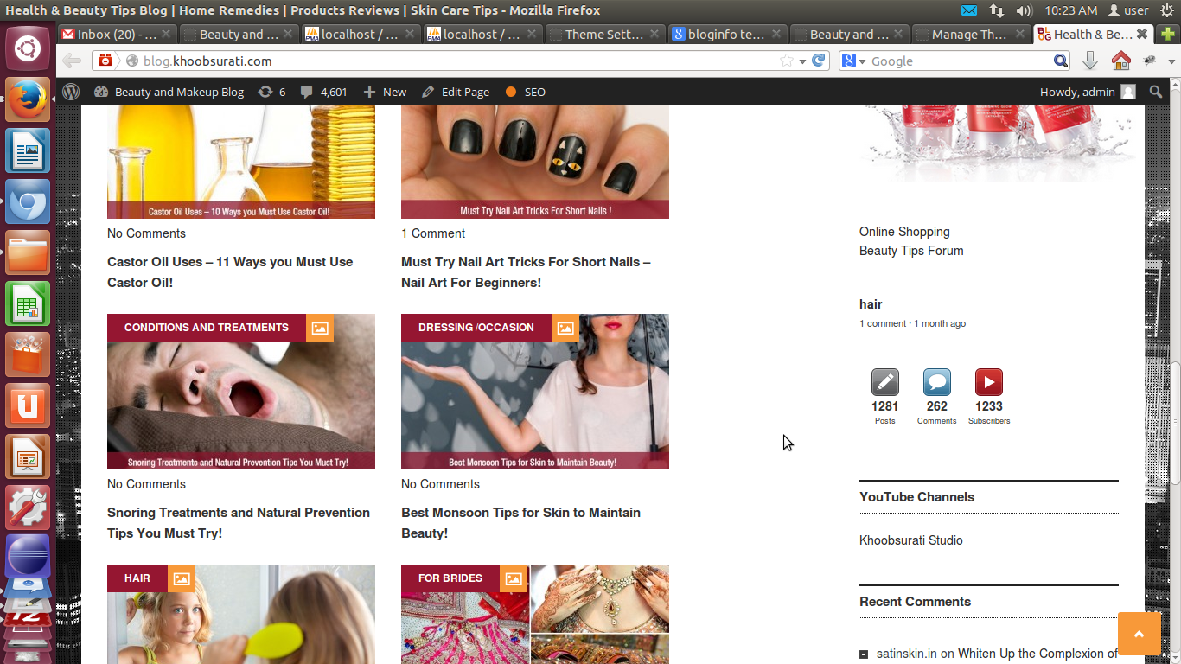Click the image format icon beside Hair label

pyautogui.click(x=182, y=578)
